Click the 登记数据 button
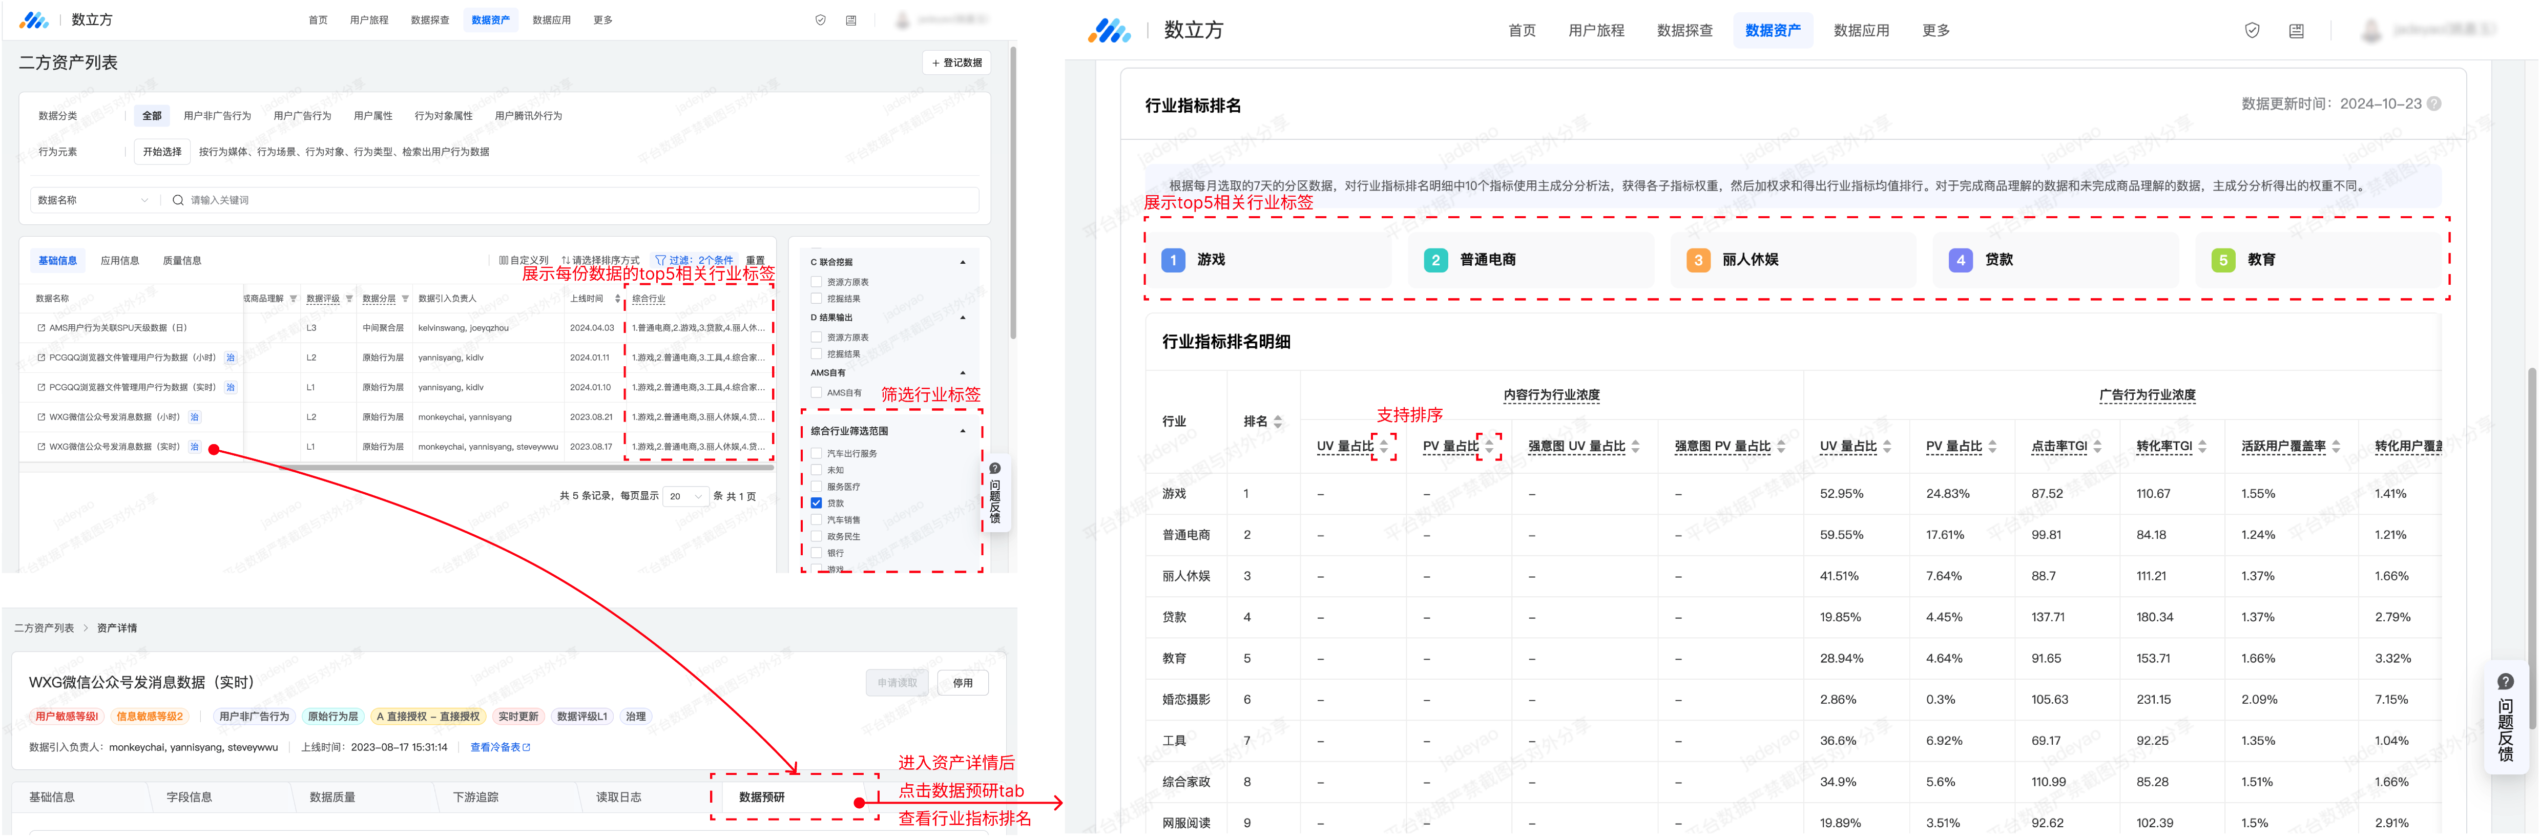This screenshot has height=839, width=2540. (956, 63)
